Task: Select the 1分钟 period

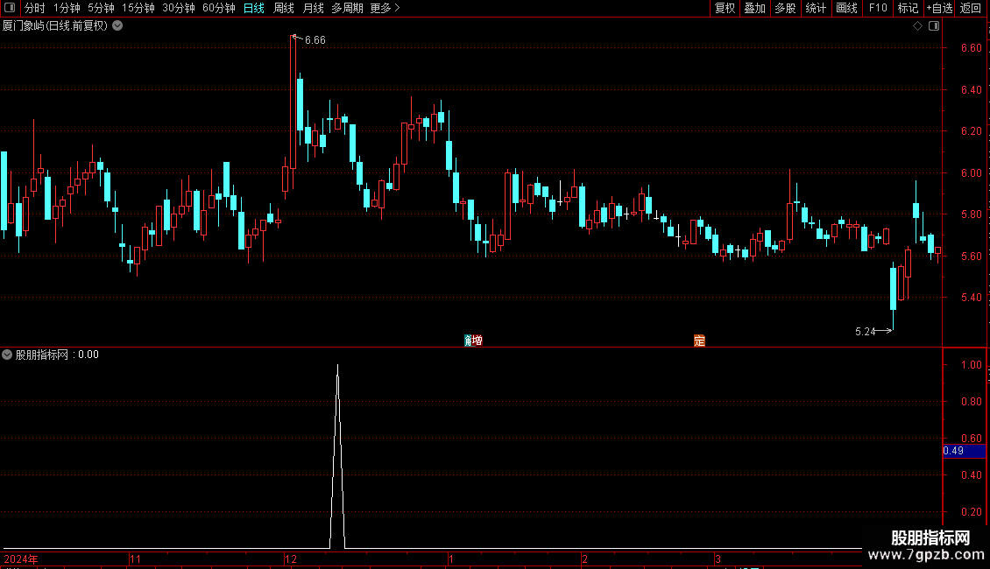Action: [67, 8]
